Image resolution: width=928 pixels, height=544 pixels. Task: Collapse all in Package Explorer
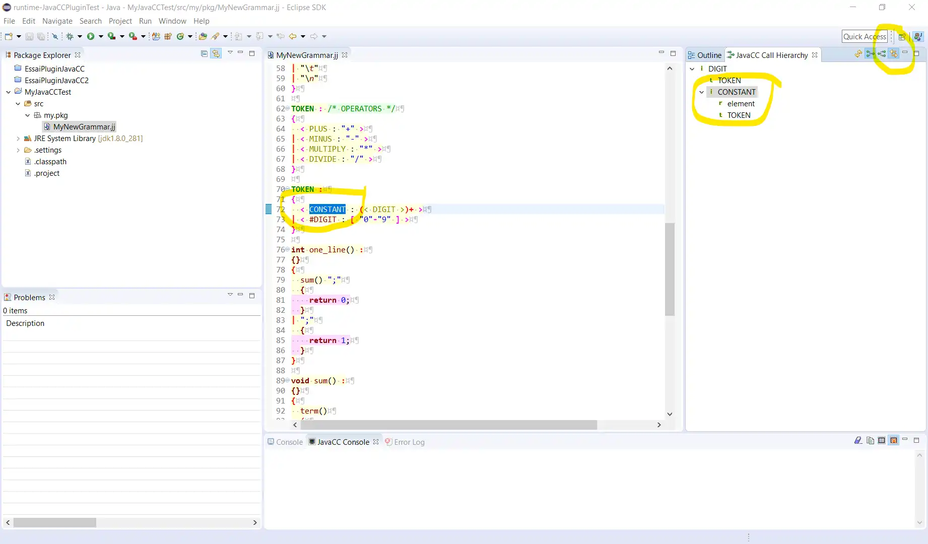(204, 54)
